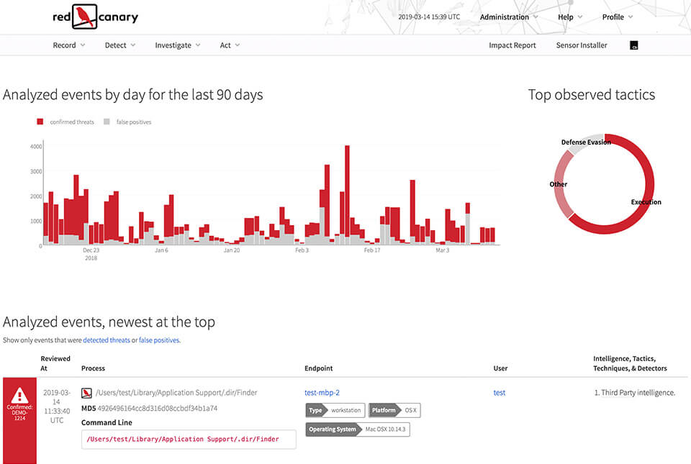
Task: Open the Act menu
Action: [229, 45]
